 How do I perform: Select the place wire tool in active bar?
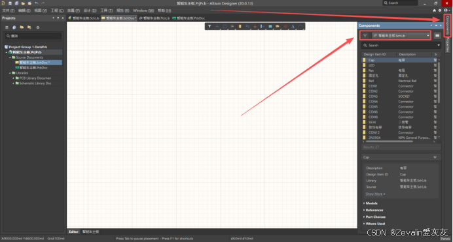click(247, 27)
